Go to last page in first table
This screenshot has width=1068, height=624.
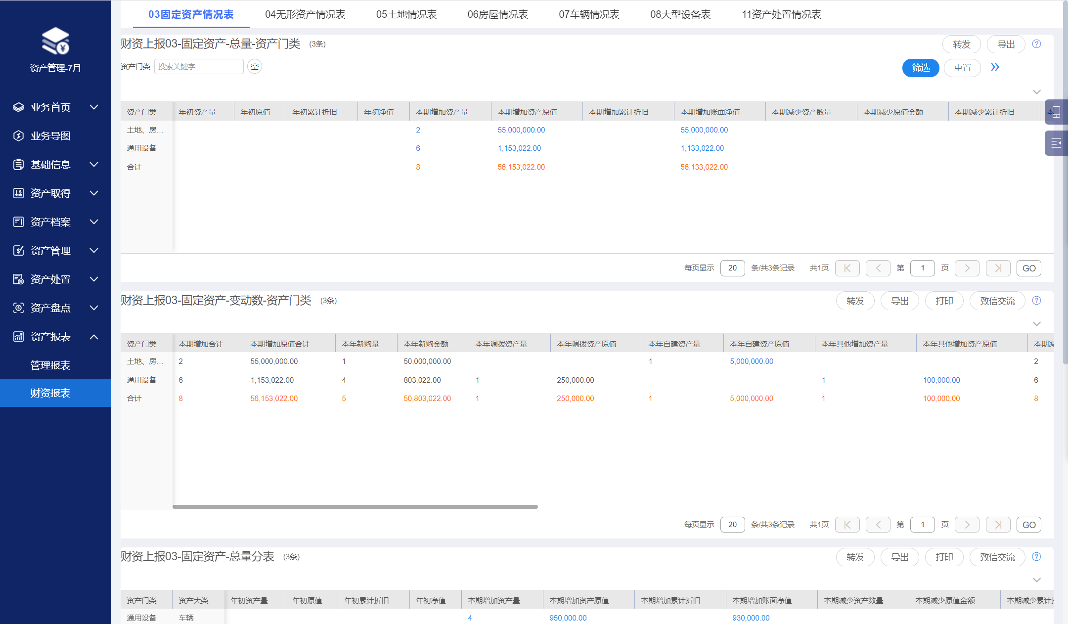(x=998, y=268)
